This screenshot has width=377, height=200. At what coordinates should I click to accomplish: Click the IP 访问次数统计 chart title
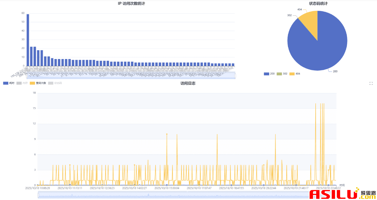131,4
